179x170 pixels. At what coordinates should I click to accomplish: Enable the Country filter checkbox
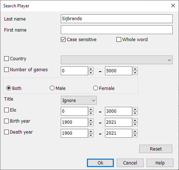pos(6,59)
